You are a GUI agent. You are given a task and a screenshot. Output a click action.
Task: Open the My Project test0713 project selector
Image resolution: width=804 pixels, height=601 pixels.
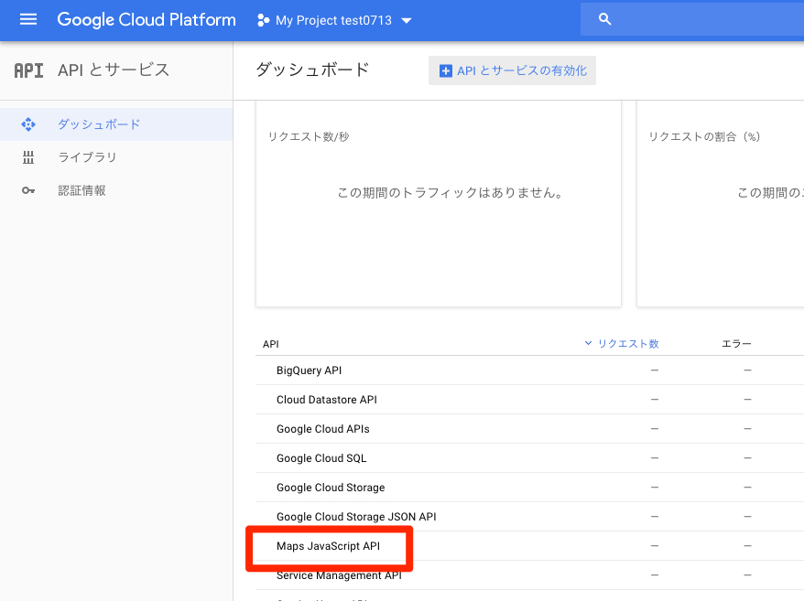click(x=334, y=20)
